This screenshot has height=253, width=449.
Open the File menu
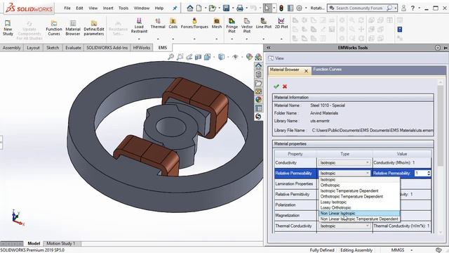point(67,8)
